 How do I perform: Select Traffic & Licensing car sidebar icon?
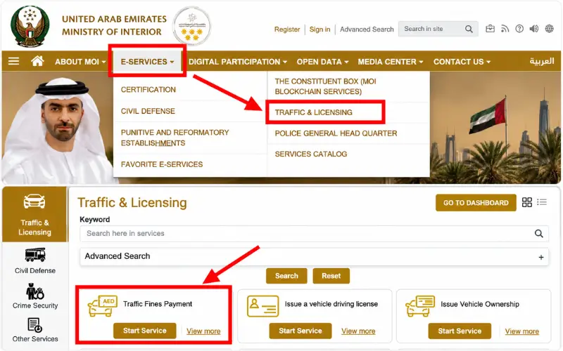coord(34,201)
